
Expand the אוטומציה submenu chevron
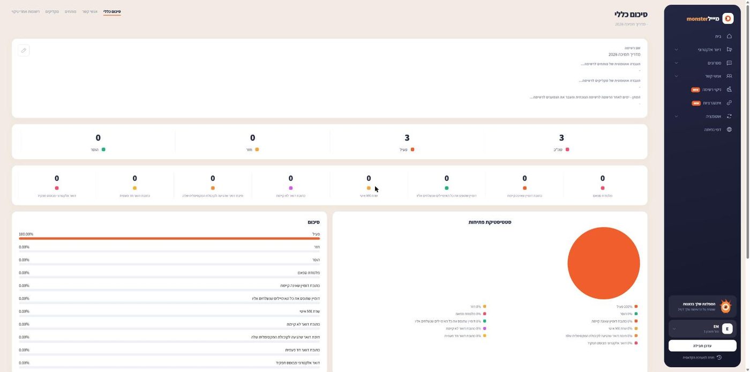pyautogui.click(x=676, y=116)
